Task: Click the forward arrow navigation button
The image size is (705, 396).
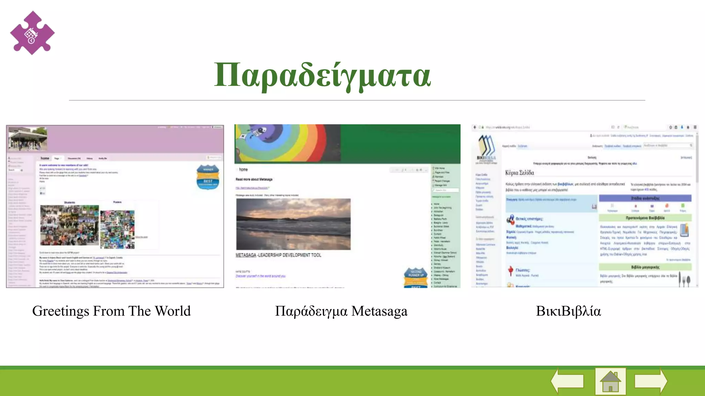Action: [651, 381]
